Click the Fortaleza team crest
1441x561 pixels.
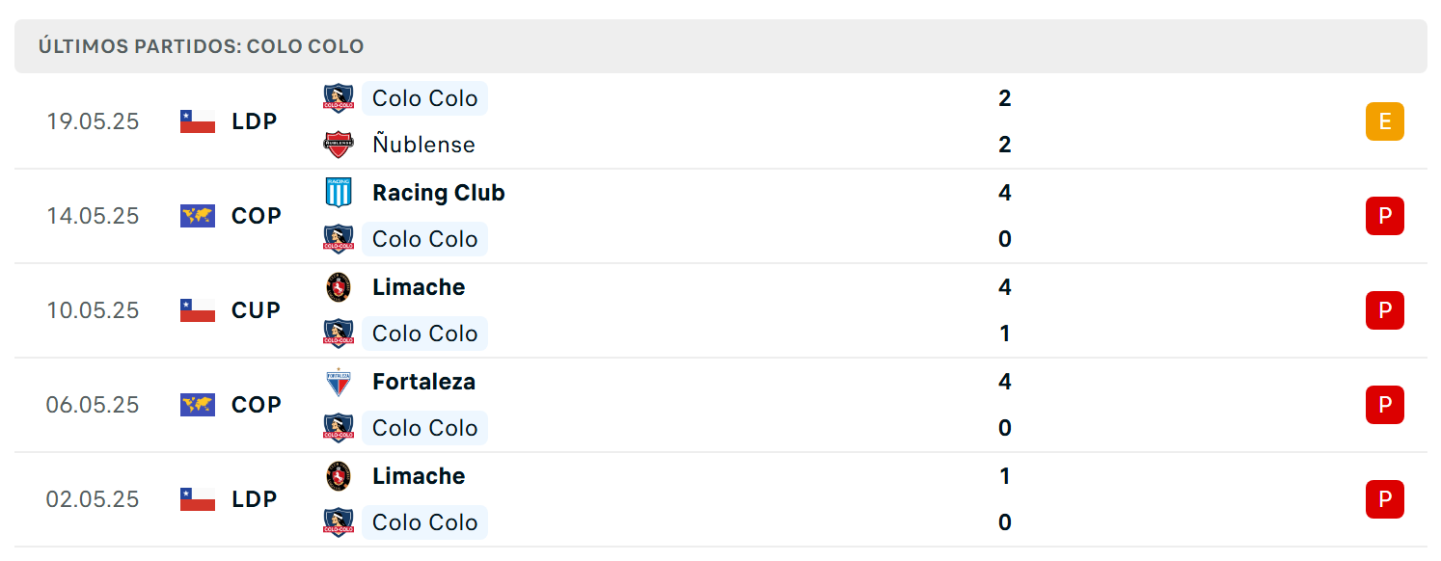[x=339, y=382]
